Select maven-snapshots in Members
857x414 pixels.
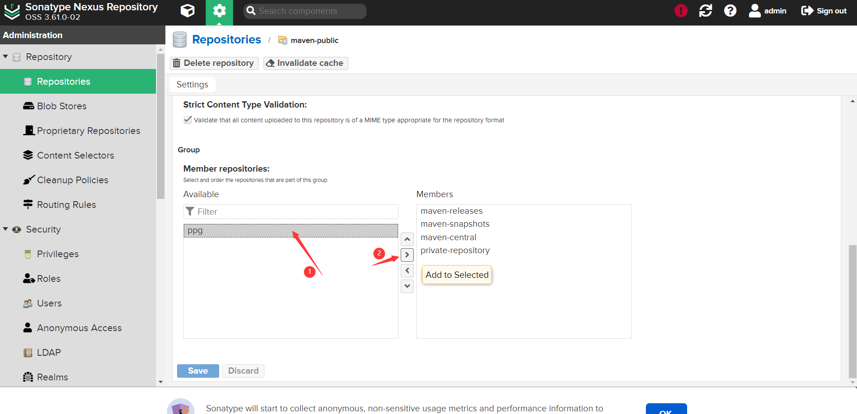point(524,224)
